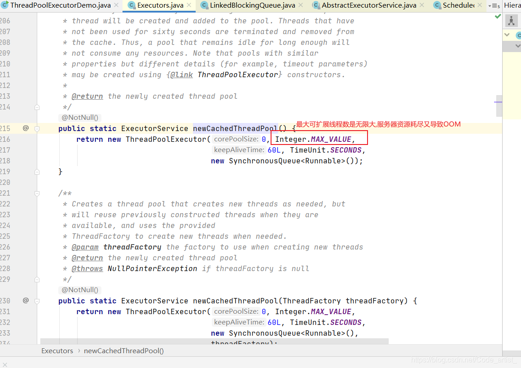Open the truncated Scheduled... tab

point(459,5)
